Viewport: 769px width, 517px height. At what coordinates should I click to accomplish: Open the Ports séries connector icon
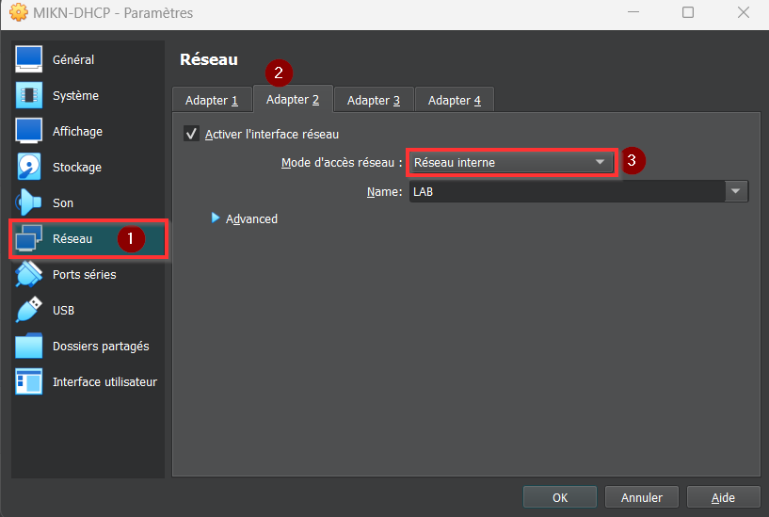[x=29, y=274]
